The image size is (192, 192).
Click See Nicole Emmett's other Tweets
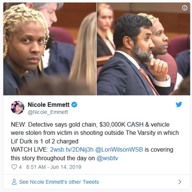click(x=59, y=182)
